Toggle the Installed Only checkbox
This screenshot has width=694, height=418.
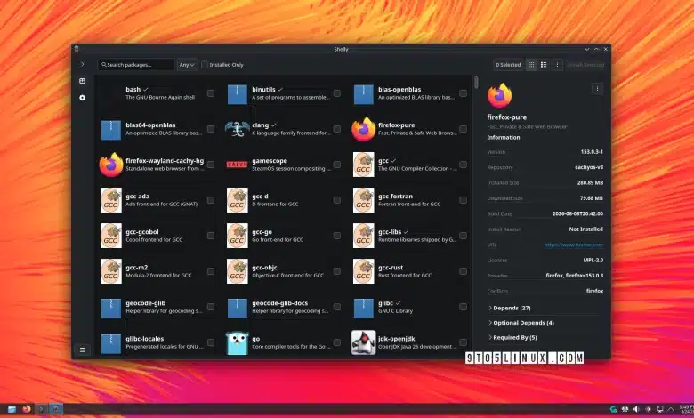pyautogui.click(x=205, y=65)
